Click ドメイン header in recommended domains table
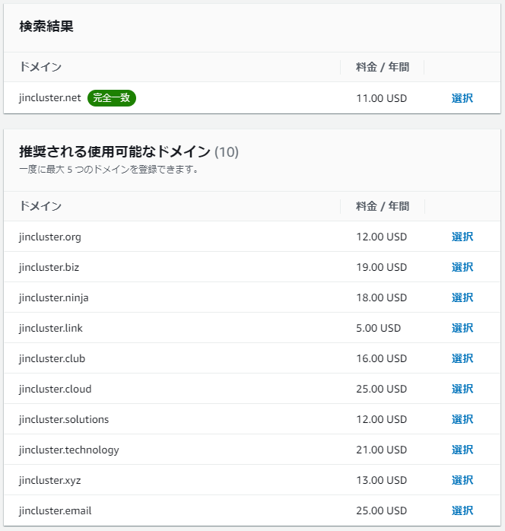Screen dimensions: 505x531 [40, 206]
